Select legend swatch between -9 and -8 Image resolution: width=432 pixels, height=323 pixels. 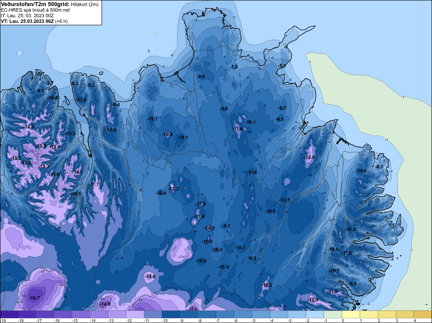pos(189,314)
